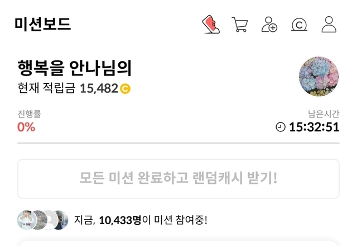The height and width of the screenshot is (246, 357).
Task: Click the first participant avatar
Action: (26, 220)
